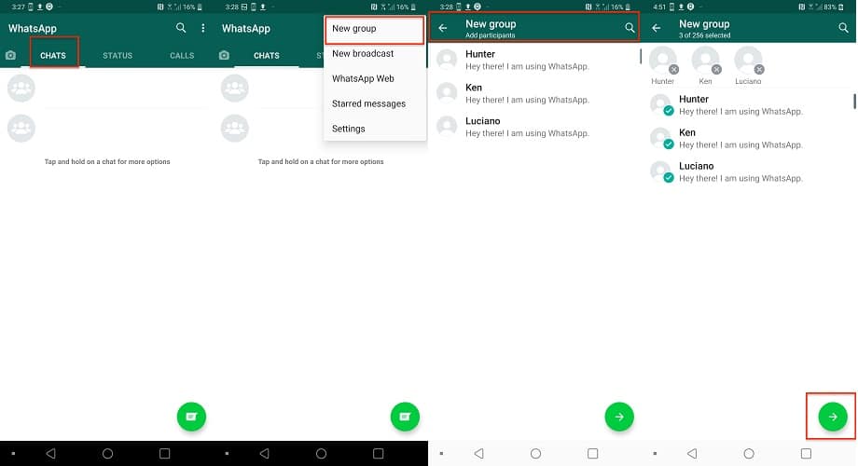The image size is (858, 466).
Task: Go back from the 3 of 256 selected screen
Action: pyautogui.click(x=656, y=28)
